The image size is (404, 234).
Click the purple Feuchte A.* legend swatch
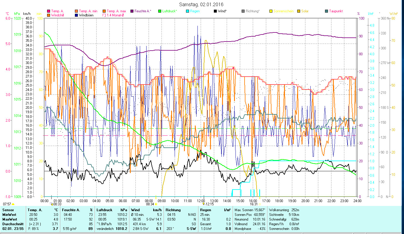coord(132,11)
